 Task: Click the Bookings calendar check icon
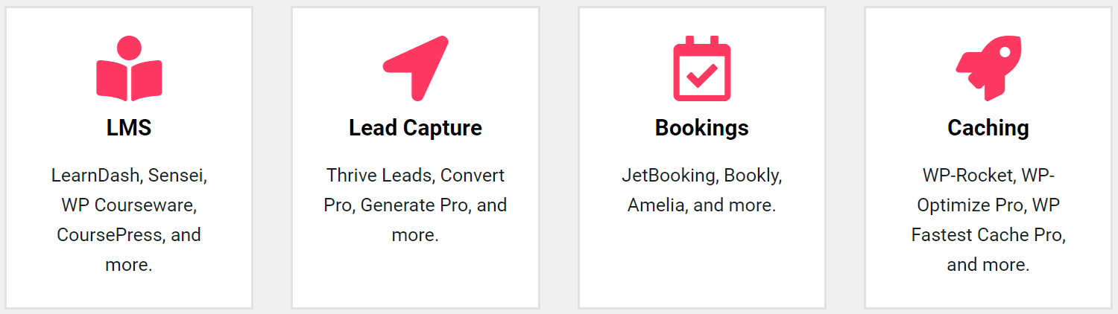click(701, 68)
